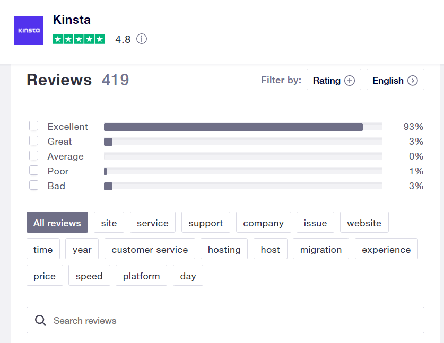This screenshot has height=343, width=444.
Task: Filter reviews by customer service tag
Action: [x=150, y=249]
